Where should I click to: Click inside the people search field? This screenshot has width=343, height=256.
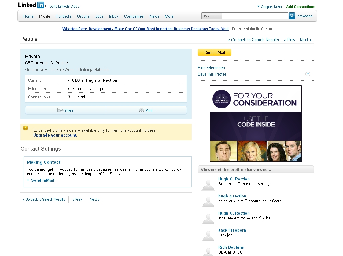coord(255,16)
